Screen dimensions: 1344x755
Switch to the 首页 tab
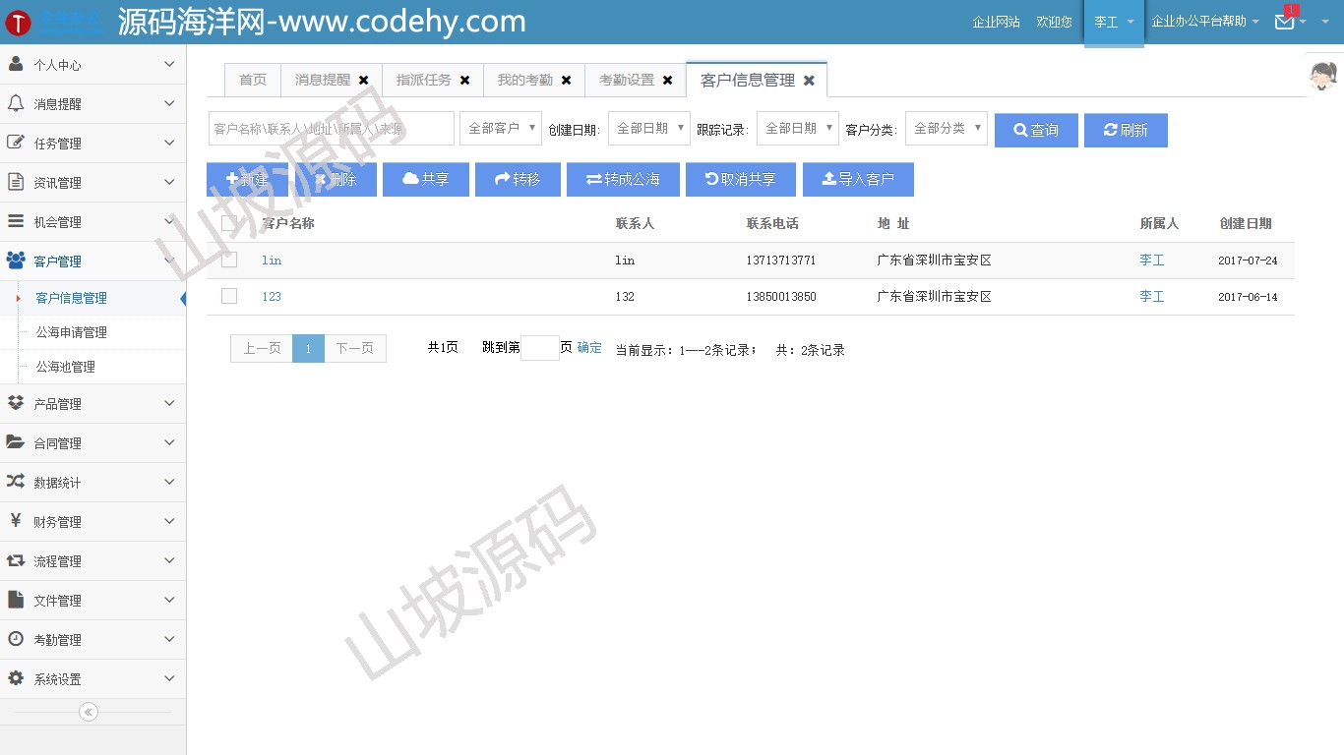click(x=253, y=81)
